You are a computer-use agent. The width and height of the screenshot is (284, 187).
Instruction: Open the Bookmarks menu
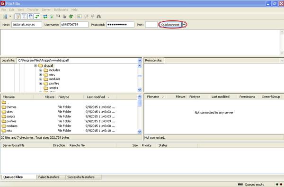coord(61,10)
